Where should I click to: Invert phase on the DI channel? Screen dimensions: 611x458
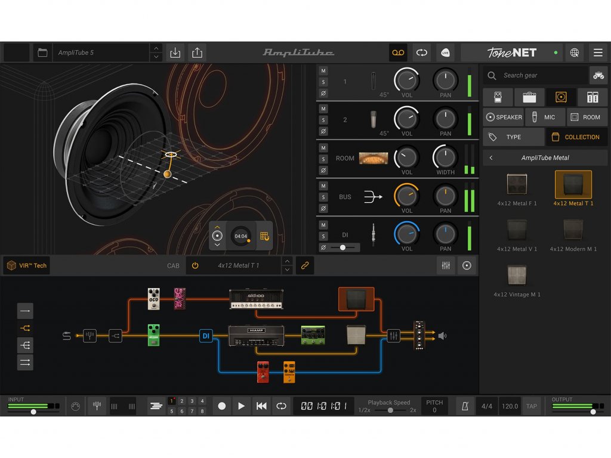coord(323,247)
